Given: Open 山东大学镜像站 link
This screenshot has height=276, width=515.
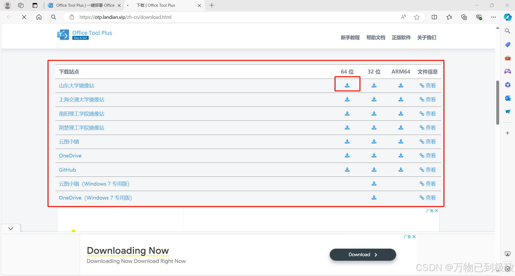Looking at the screenshot, I should (x=76, y=86).
